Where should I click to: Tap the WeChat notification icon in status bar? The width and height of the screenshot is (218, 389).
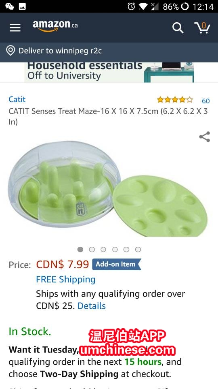point(9,6)
